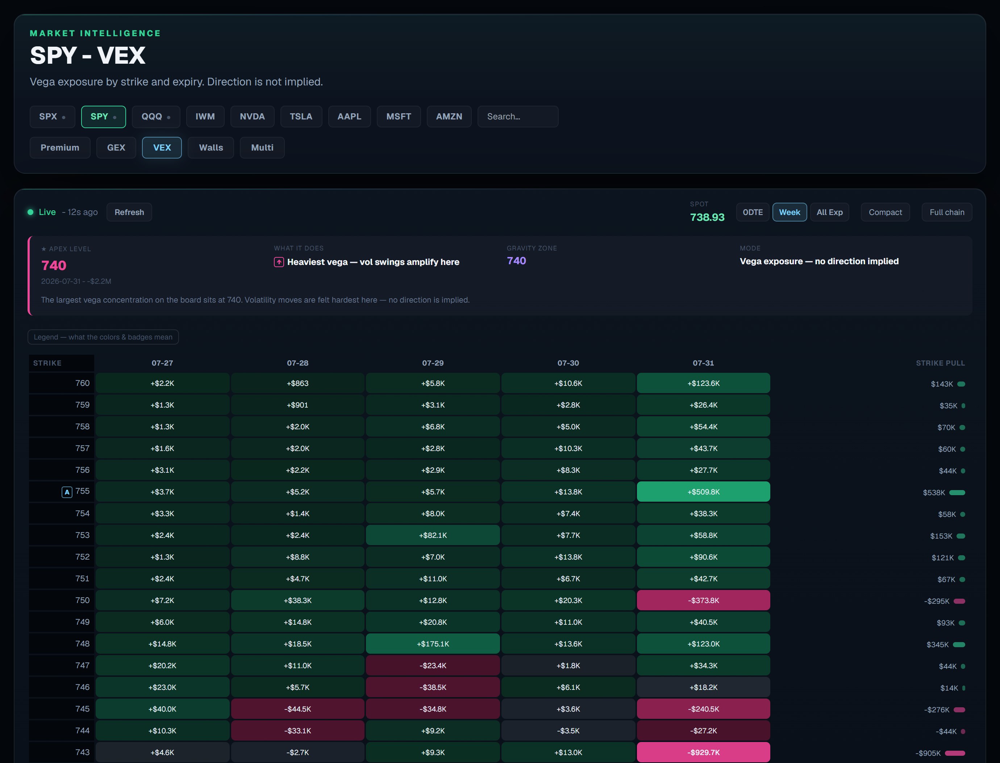Click the $143K strike pull value

(x=942, y=384)
